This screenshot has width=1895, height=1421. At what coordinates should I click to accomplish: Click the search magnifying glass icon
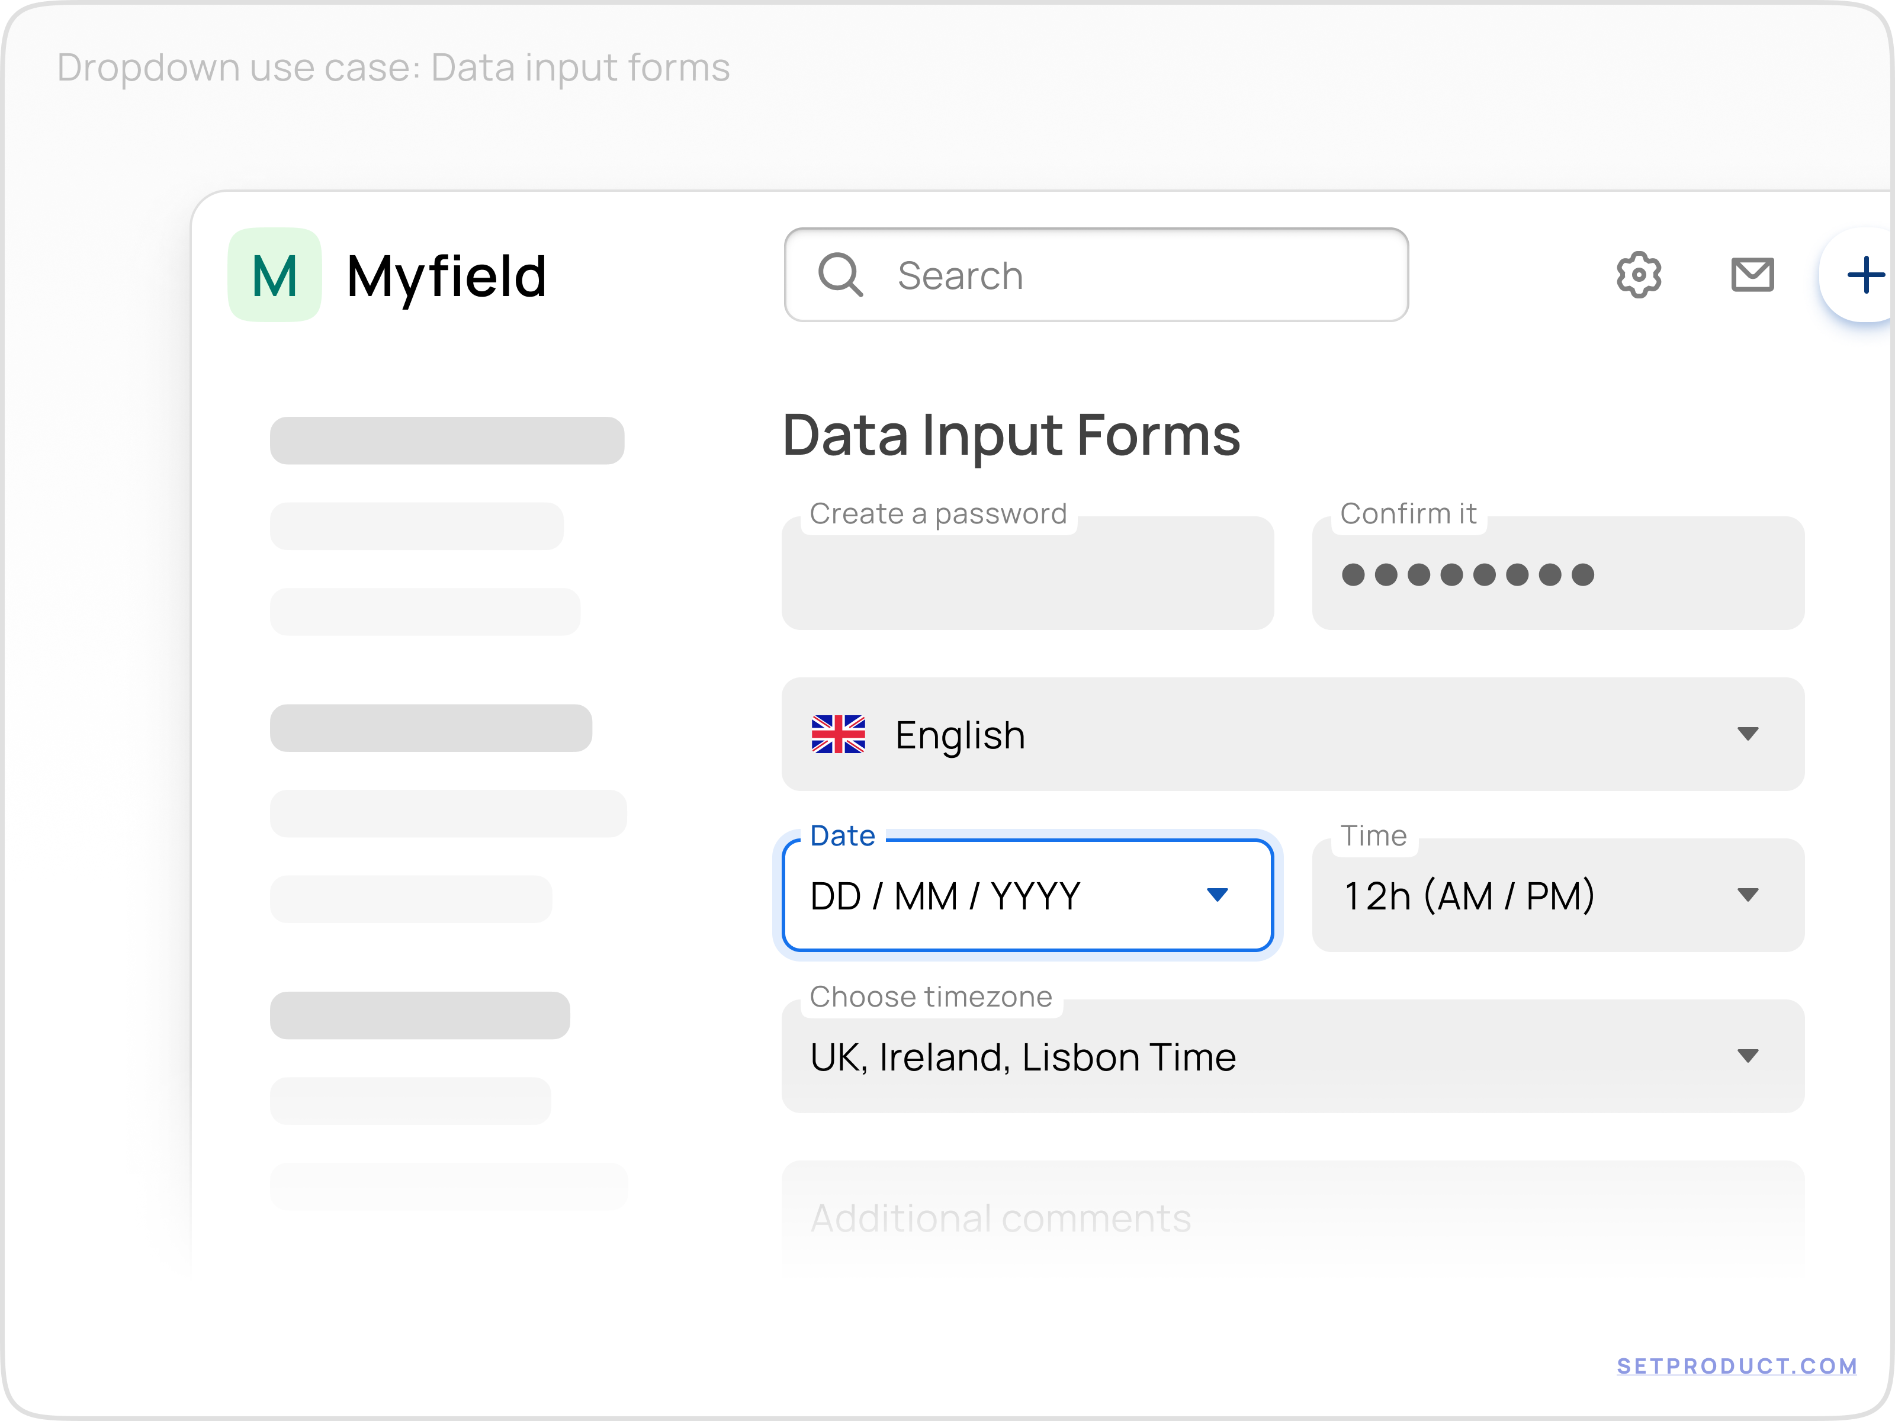point(840,275)
